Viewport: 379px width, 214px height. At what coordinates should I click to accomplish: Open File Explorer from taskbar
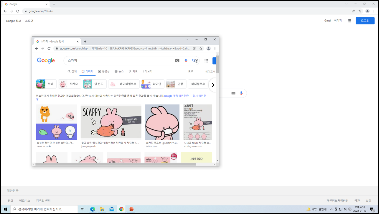[102, 209]
